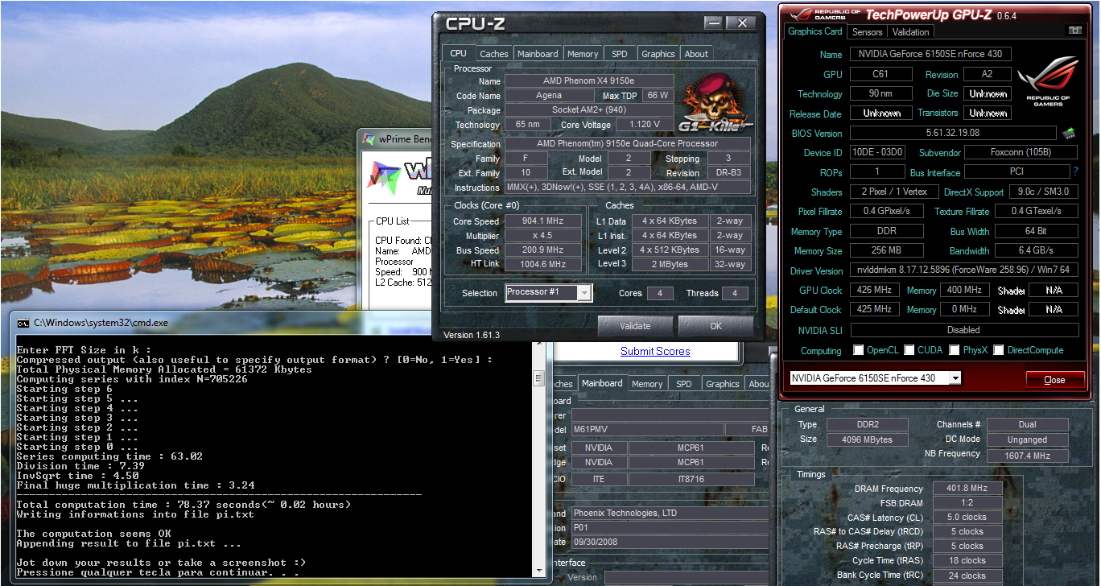
Task: Click the HT Link value 1004.6 MHz
Action: (x=543, y=264)
